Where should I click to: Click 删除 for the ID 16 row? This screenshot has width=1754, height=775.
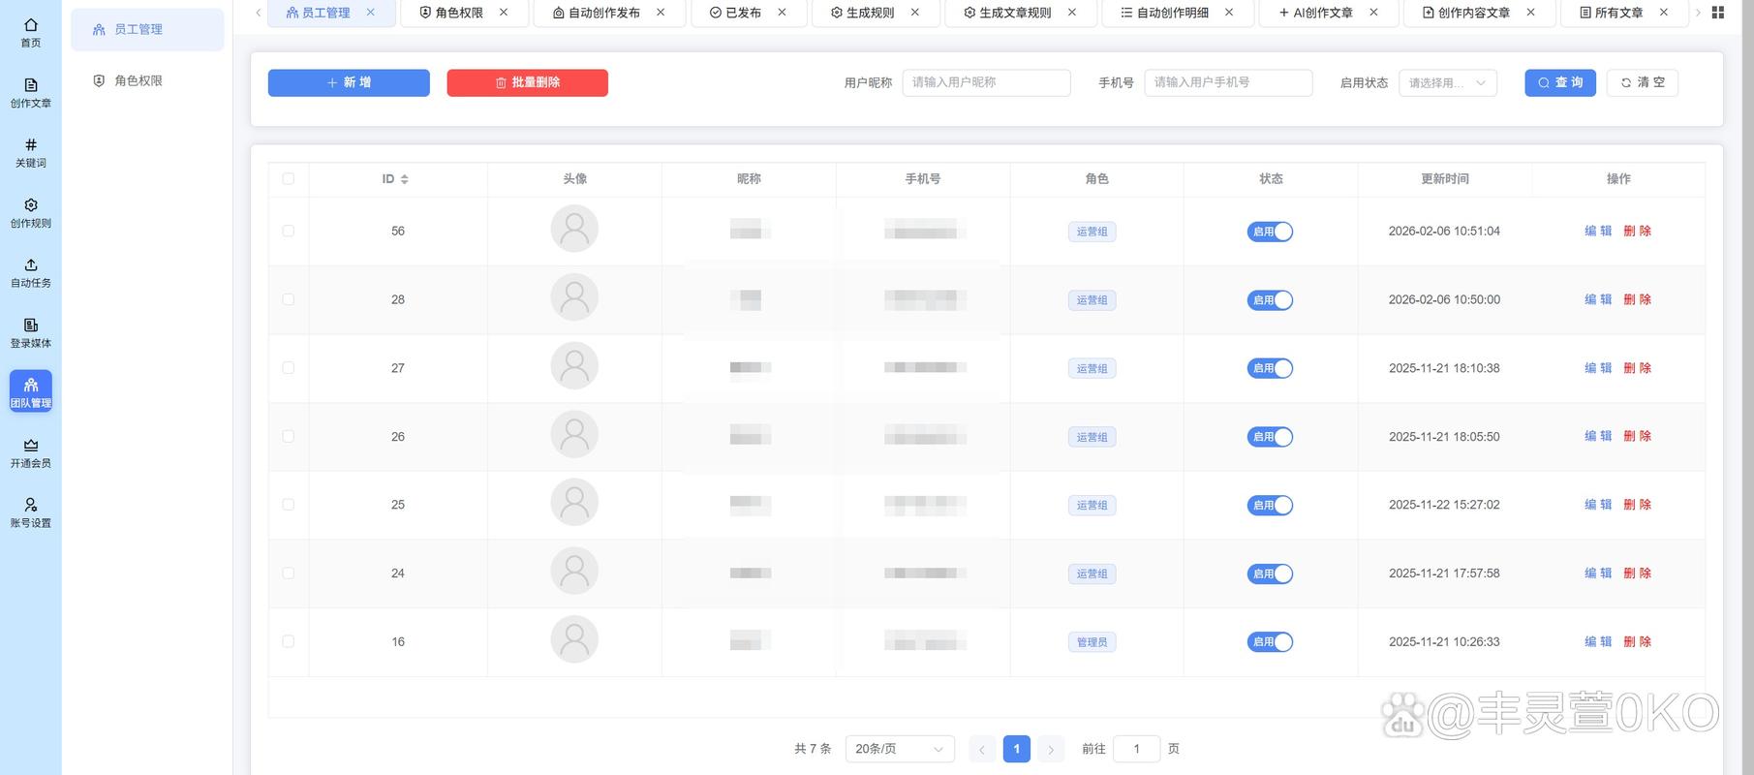pos(1638,641)
